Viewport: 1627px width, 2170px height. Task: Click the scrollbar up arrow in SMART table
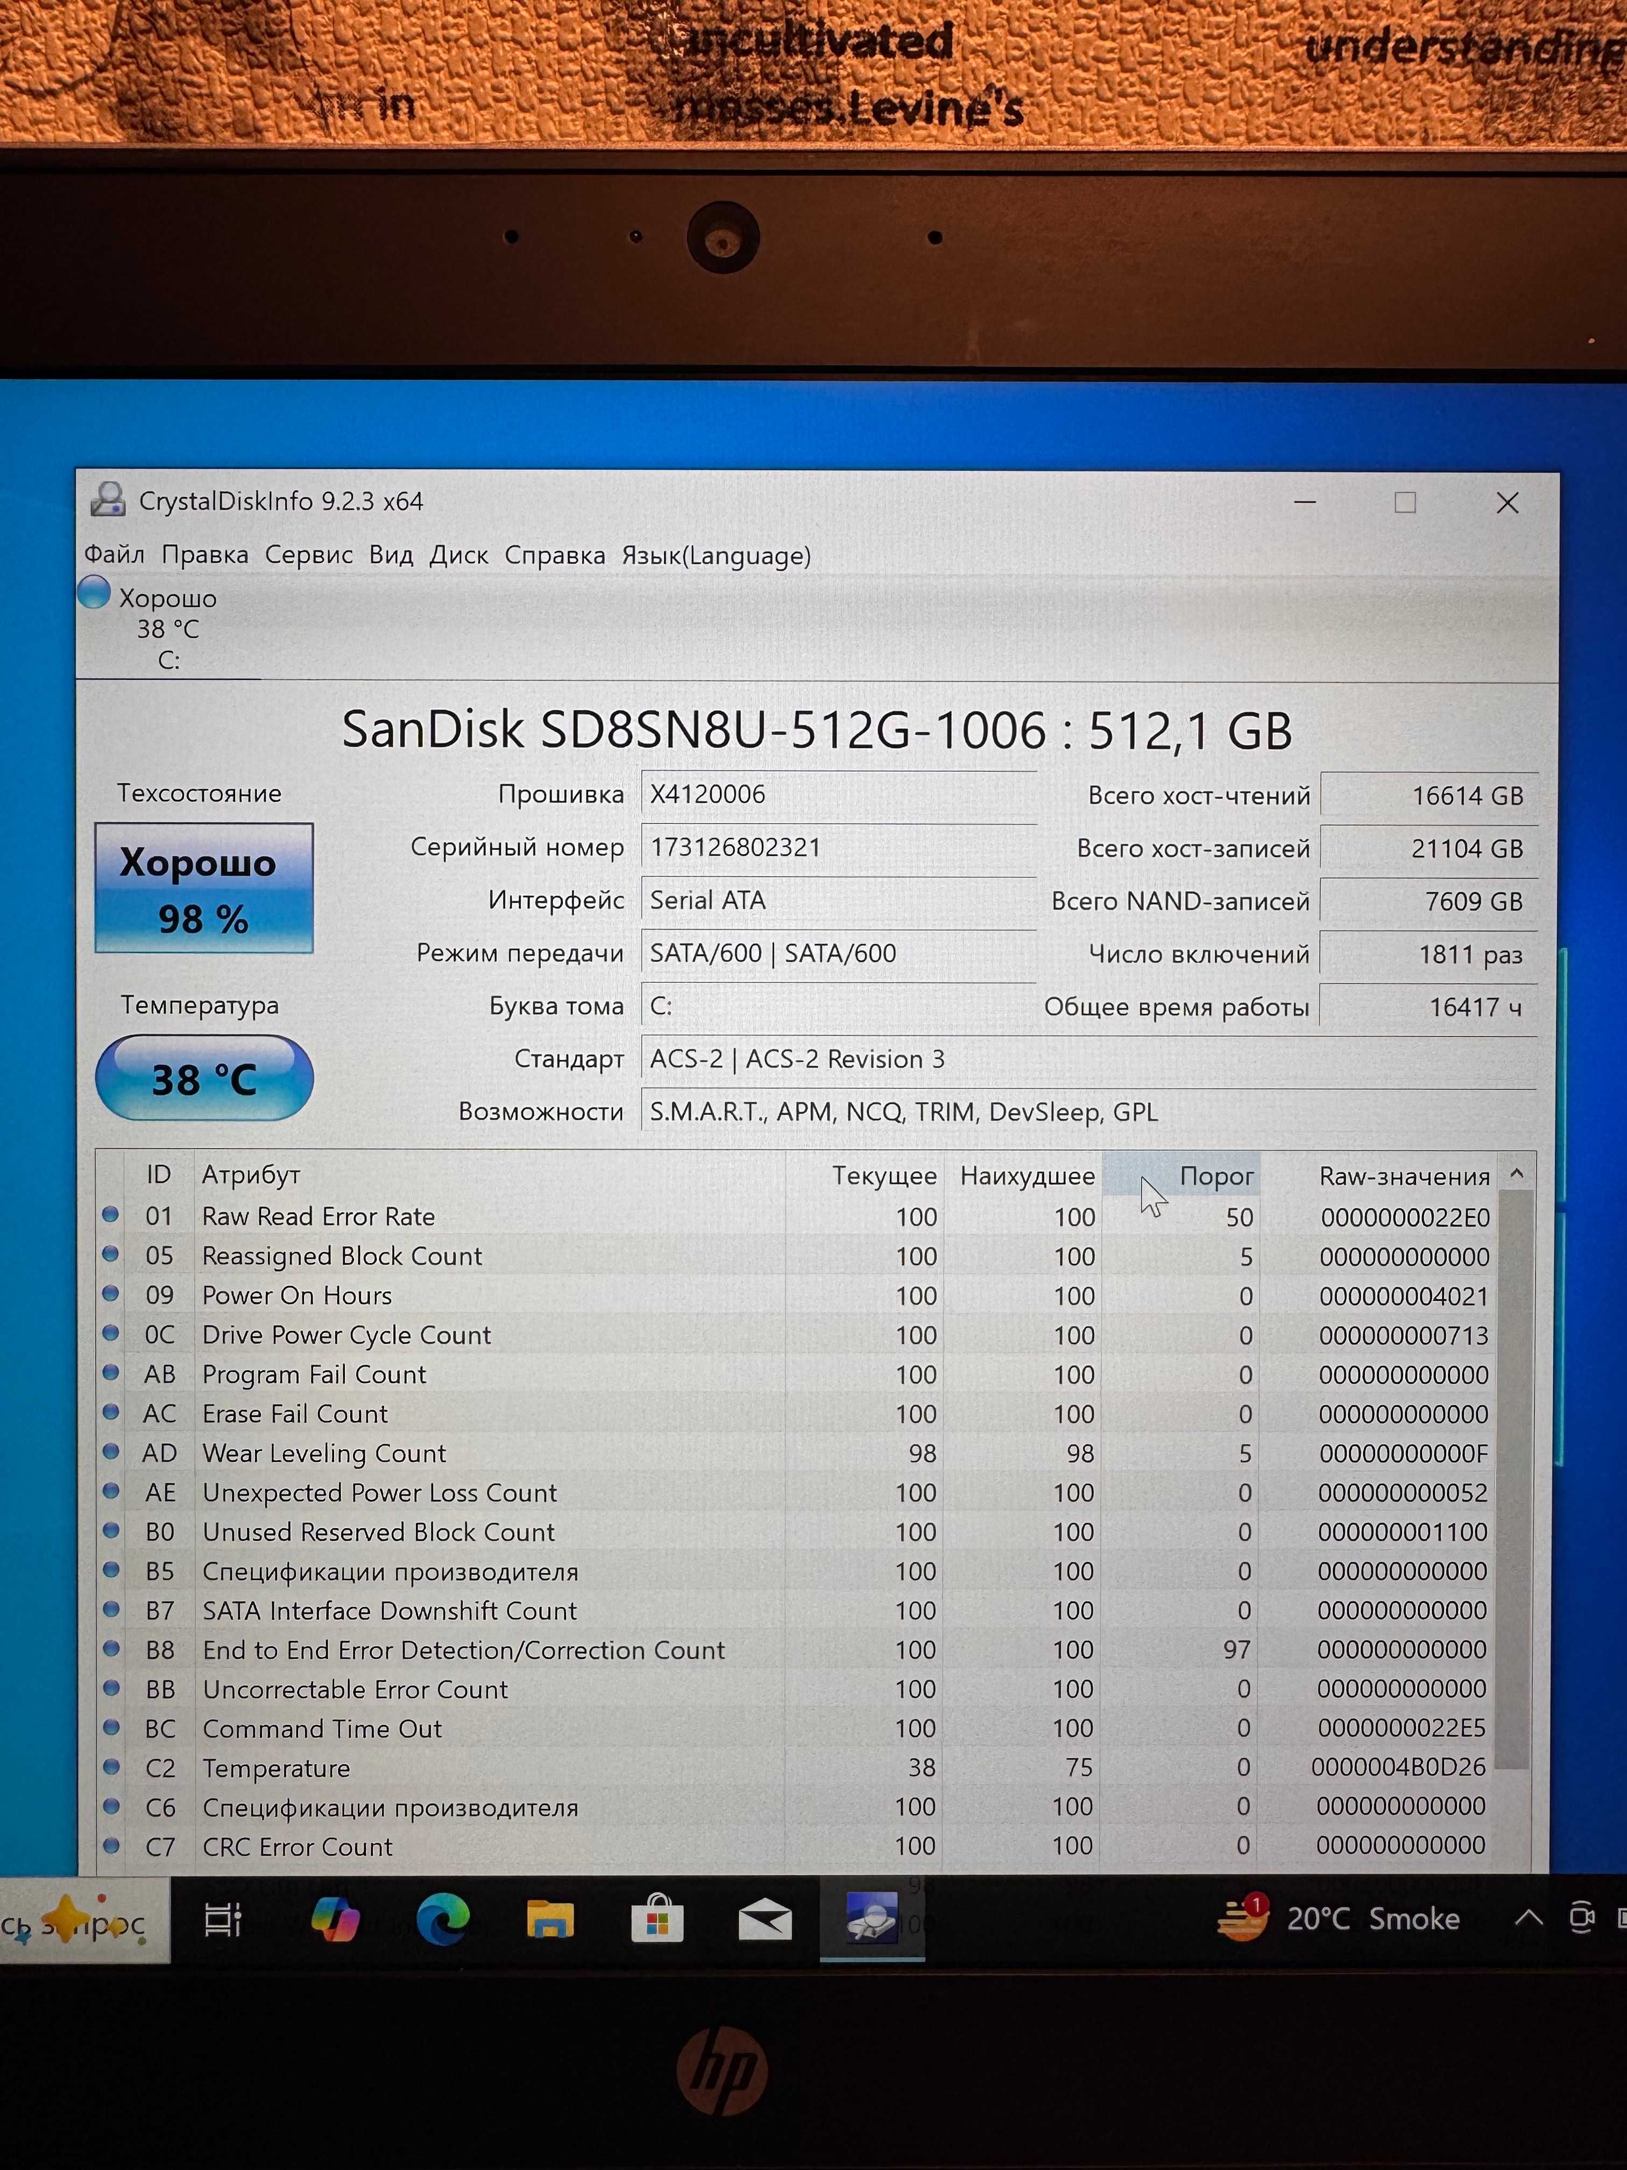1516,1173
